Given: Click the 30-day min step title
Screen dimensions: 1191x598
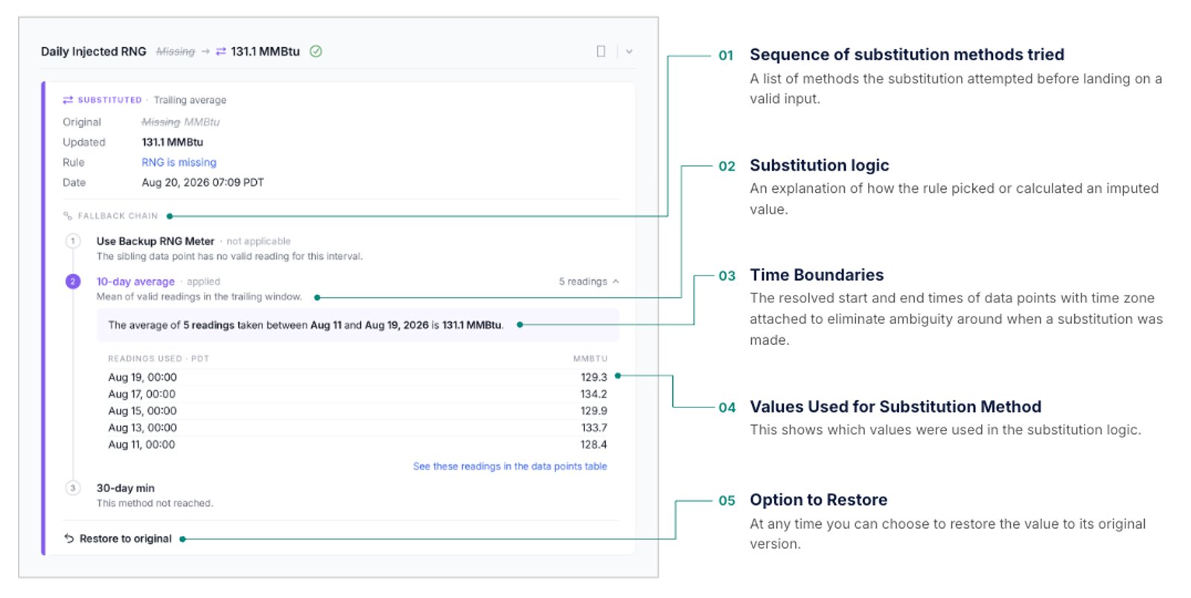Looking at the screenshot, I should point(126,489).
